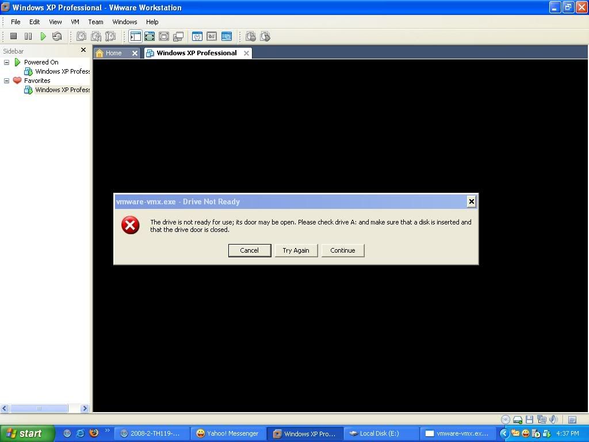Screen dimensions: 589x442
Task: Take a snapshot of the virtual machine
Action: [81, 36]
